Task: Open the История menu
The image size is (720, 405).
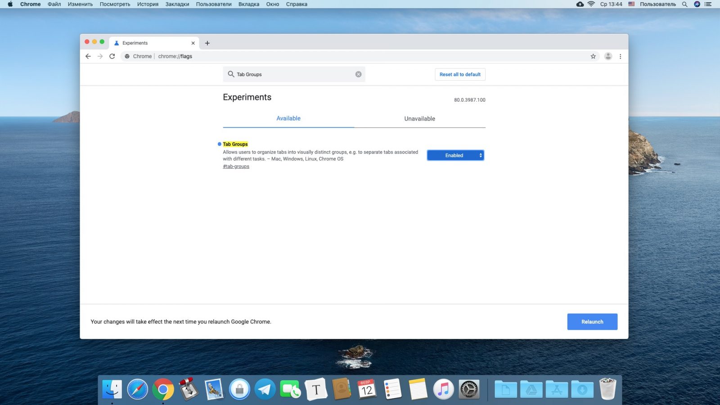Action: [148, 4]
